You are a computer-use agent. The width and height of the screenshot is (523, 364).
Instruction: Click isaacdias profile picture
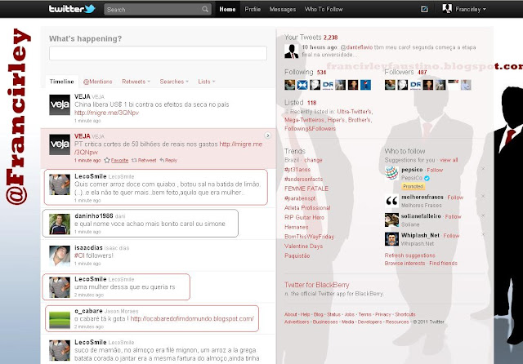coord(60,256)
